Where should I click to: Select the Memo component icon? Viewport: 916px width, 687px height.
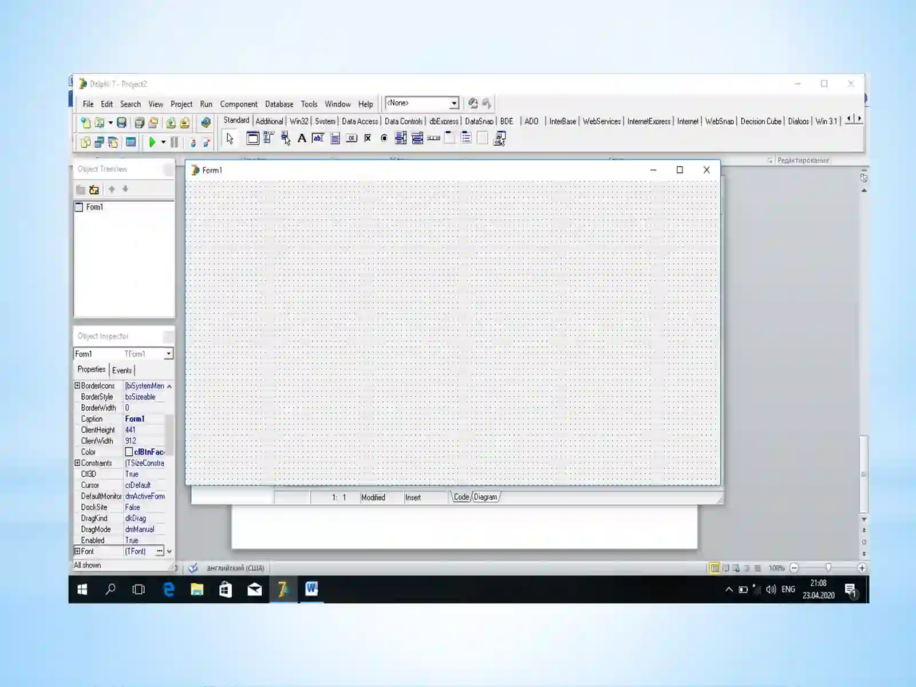[x=335, y=138]
